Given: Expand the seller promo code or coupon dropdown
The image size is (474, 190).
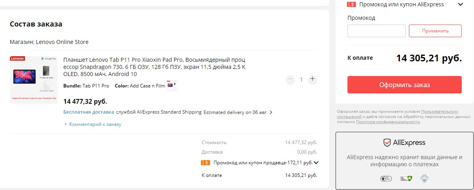Looking at the screenshot, I should point(316,162).
